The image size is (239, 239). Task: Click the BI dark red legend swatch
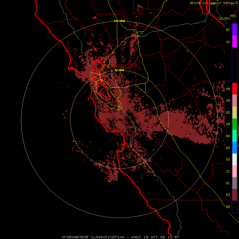pyautogui.click(x=234, y=195)
